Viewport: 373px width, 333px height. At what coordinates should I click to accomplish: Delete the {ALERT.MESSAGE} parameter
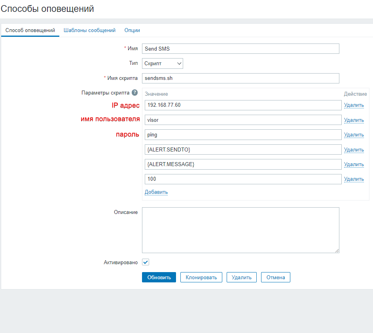click(x=354, y=165)
